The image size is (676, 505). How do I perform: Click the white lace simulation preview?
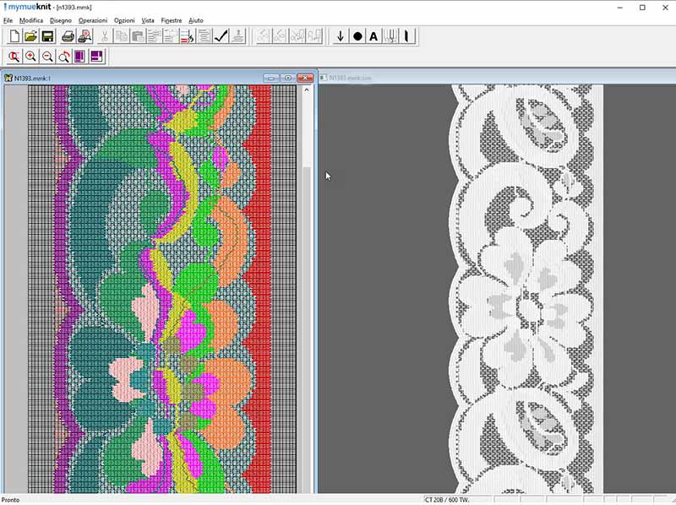[x=528, y=287]
